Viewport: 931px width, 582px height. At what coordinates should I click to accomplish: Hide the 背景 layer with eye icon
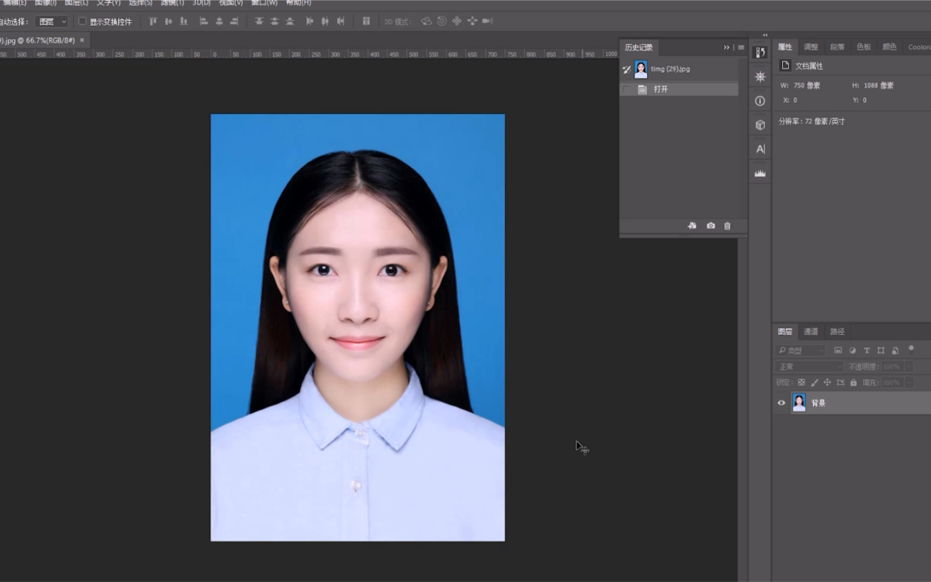click(x=781, y=403)
